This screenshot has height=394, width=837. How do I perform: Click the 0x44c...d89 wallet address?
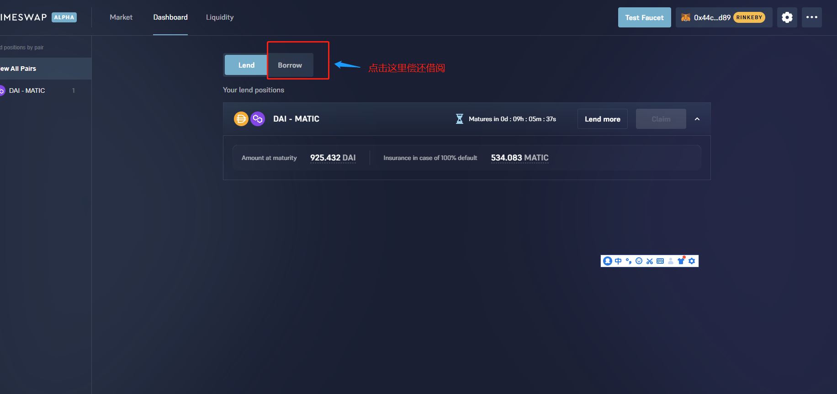tap(712, 17)
